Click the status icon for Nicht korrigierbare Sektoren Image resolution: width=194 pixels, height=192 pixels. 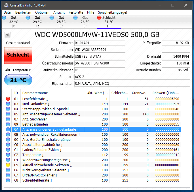click(x=8, y=170)
